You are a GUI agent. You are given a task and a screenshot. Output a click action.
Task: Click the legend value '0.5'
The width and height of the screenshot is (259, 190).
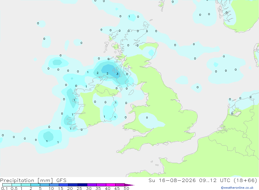pyautogui.click(x=14, y=188)
